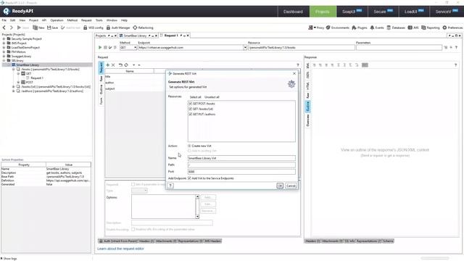Open the Method GET dropdown

point(128,47)
